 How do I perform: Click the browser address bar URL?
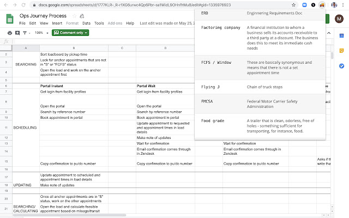(135, 5)
